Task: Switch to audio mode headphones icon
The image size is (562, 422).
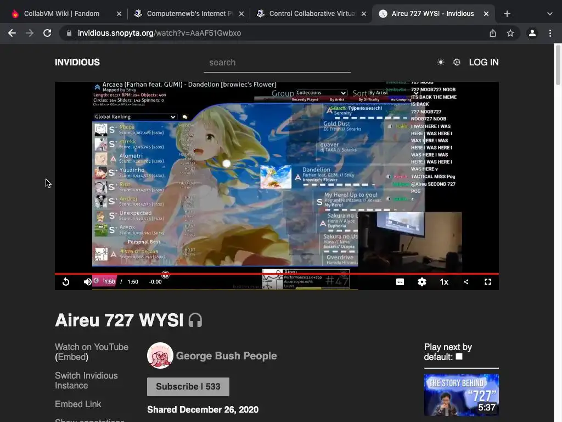Action: point(195,320)
